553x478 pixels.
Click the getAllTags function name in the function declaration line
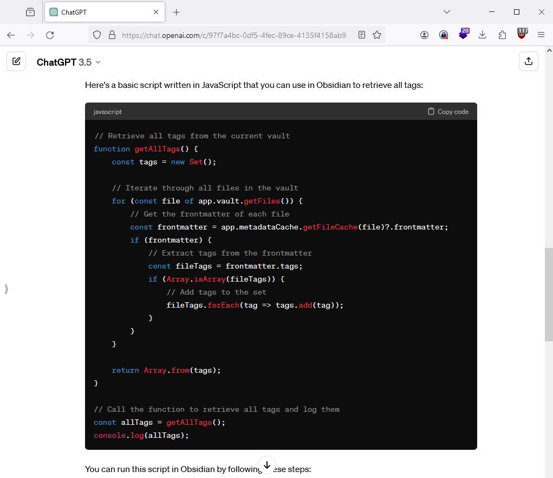pos(157,149)
